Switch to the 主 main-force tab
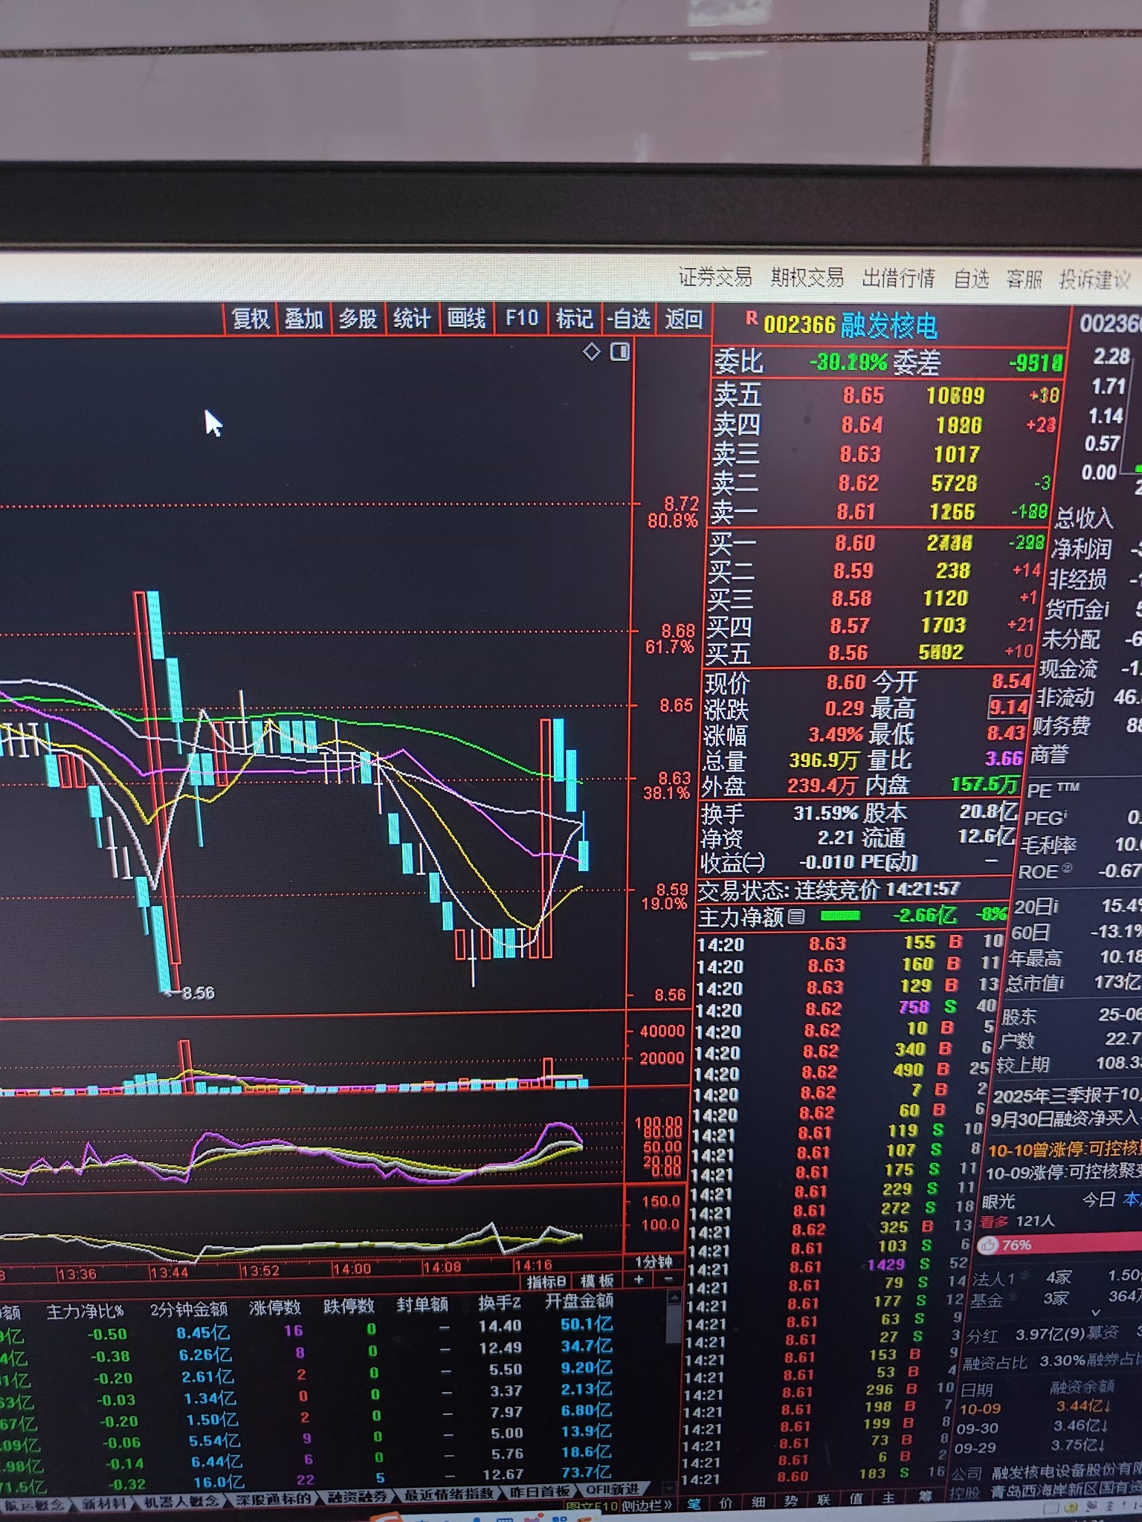The height and width of the screenshot is (1522, 1142). (x=888, y=1499)
